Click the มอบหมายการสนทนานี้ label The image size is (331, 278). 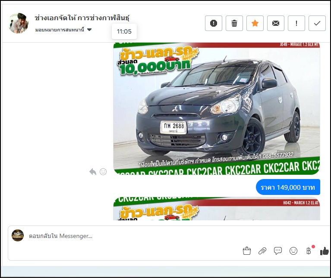tap(60, 30)
